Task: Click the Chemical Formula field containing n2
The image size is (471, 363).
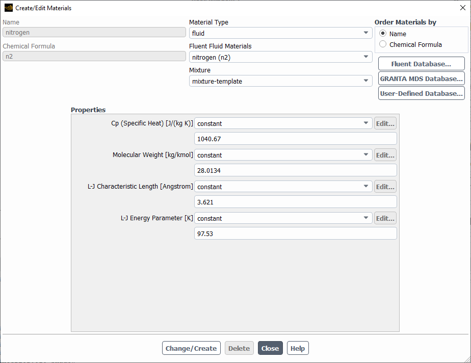Action: (x=94, y=56)
